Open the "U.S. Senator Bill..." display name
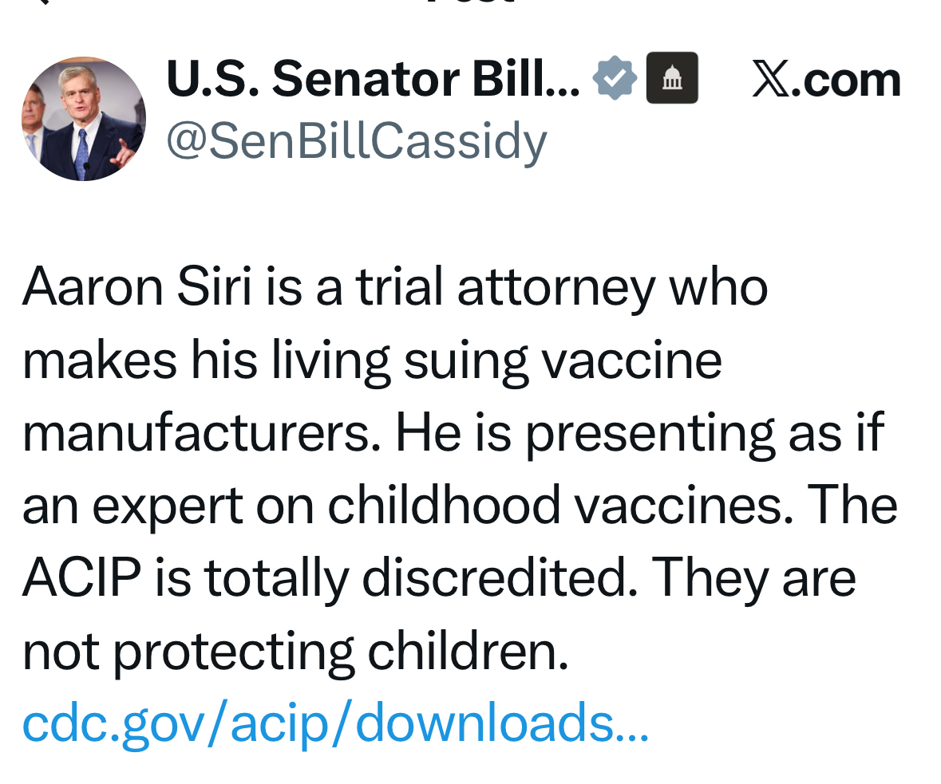The image size is (941, 784). [373, 79]
